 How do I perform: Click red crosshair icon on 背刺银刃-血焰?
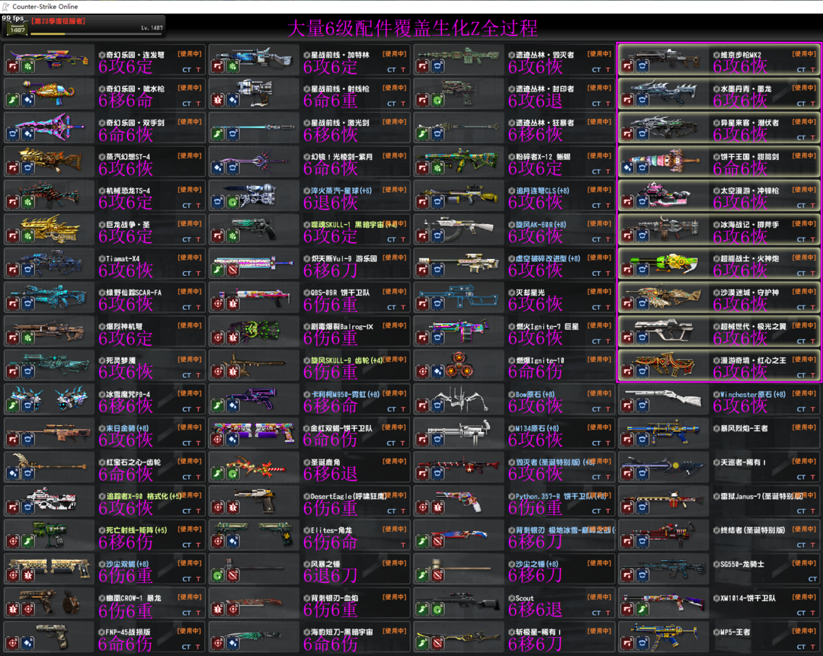click(x=233, y=610)
